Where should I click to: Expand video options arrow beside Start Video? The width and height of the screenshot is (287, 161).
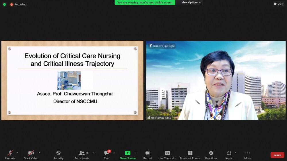click(39, 153)
